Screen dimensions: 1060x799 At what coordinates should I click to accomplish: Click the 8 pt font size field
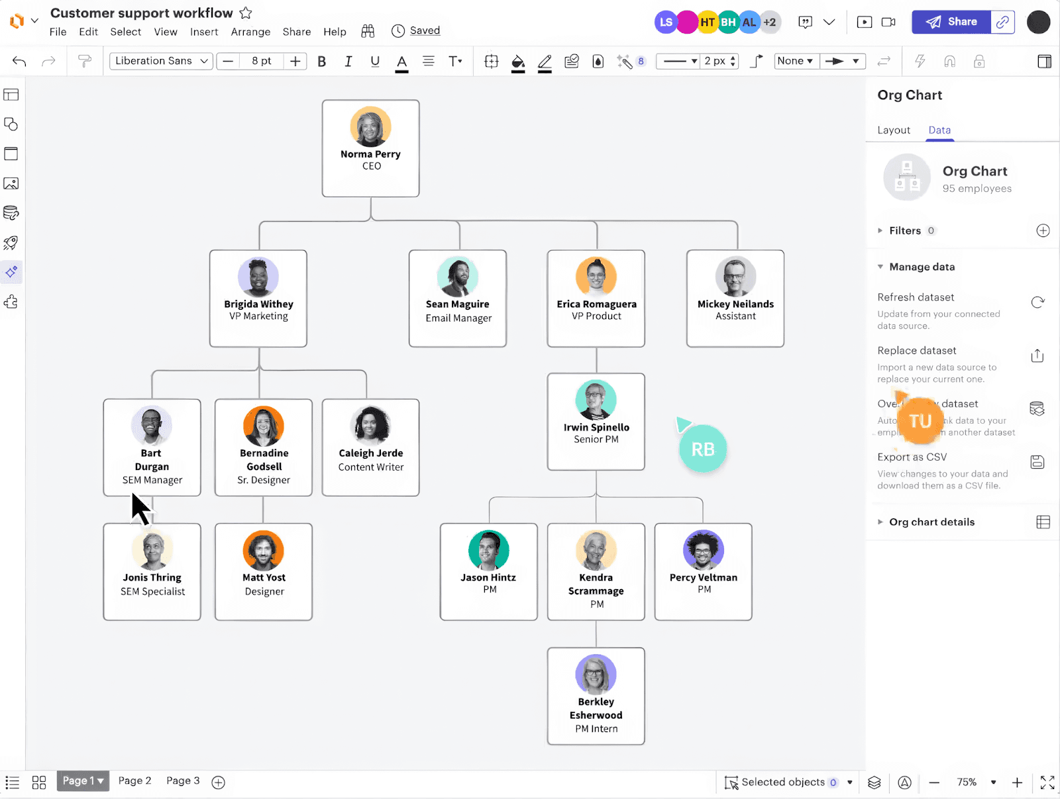coord(262,61)
